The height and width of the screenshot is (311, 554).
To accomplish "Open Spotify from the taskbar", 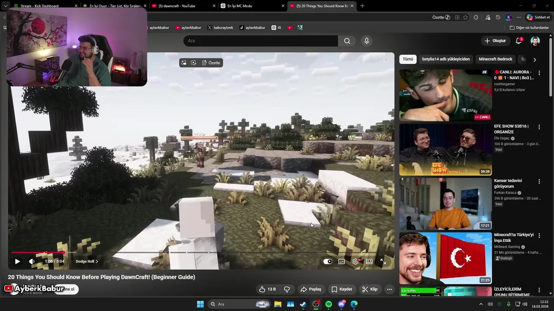I will (329, 304).
